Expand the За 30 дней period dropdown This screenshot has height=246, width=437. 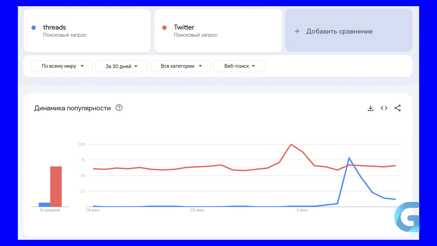122,66
